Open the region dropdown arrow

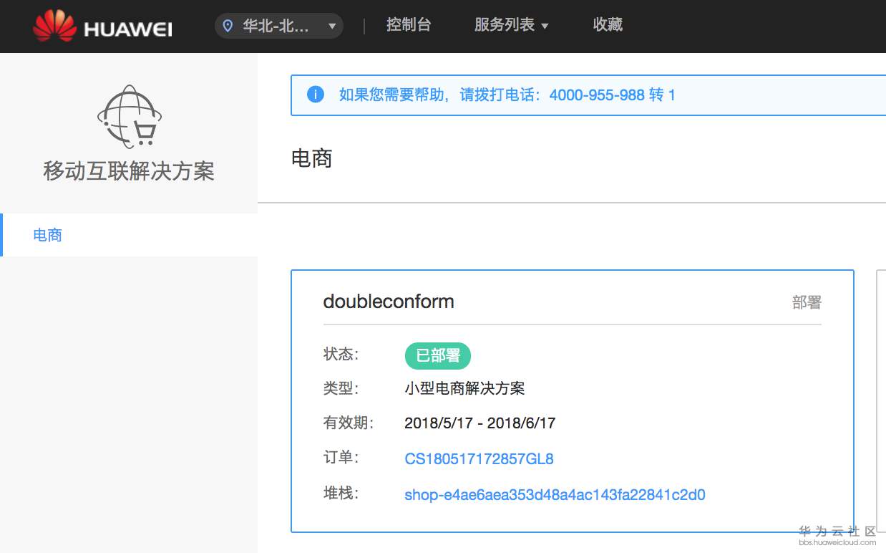(331, 25)
